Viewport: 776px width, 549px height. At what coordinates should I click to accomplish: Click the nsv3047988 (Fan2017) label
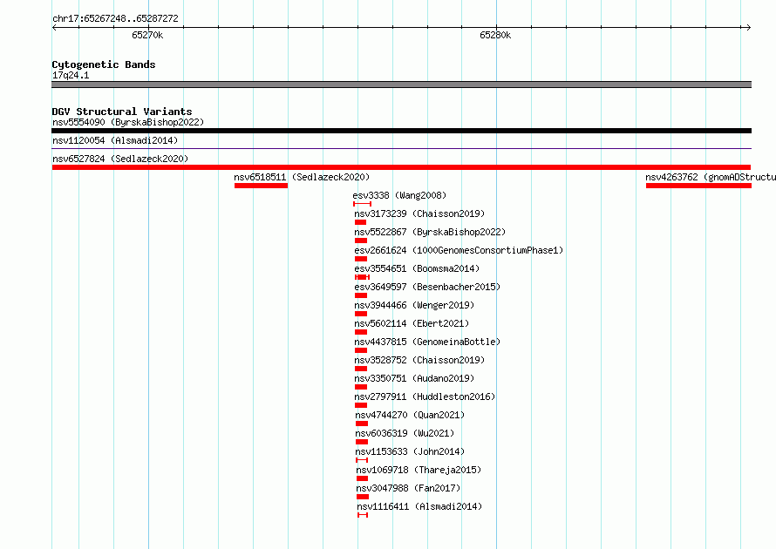click(408, 488)
